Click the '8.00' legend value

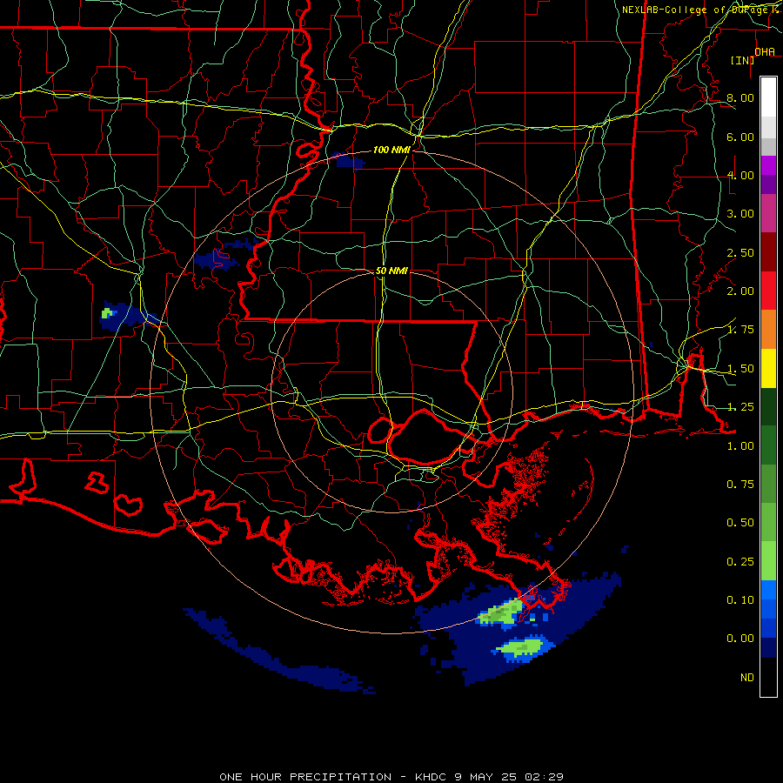pos(740,97)
